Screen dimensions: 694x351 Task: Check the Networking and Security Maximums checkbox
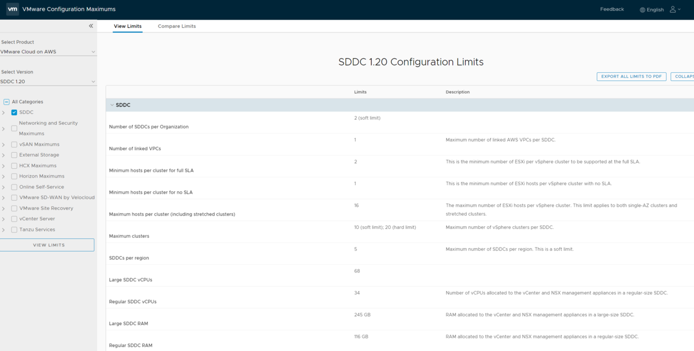click(14, 128)
